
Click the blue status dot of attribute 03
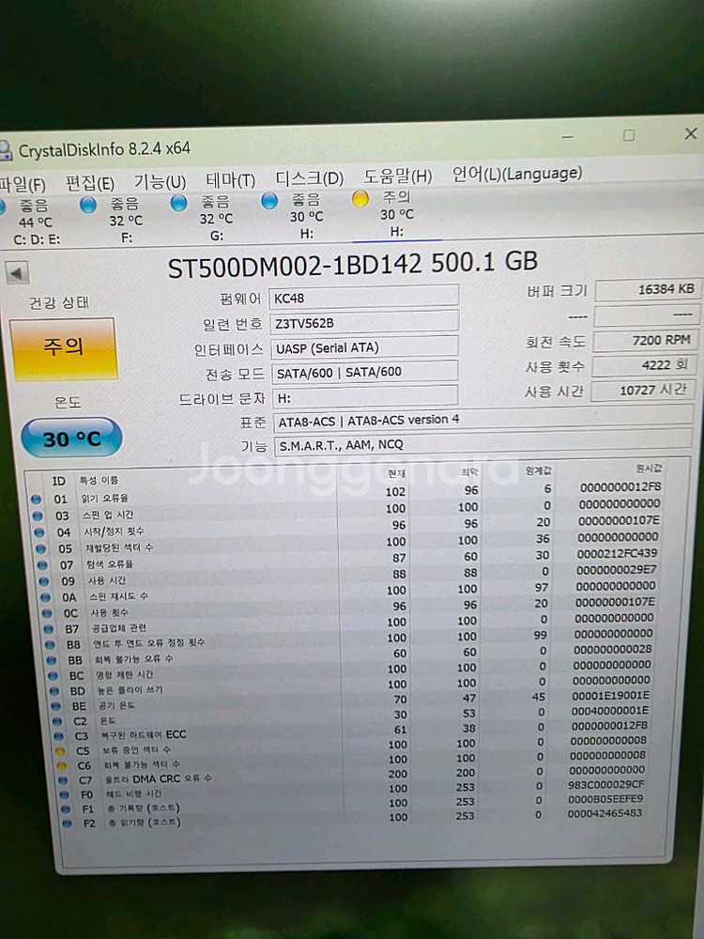click(x=38, y=516)
